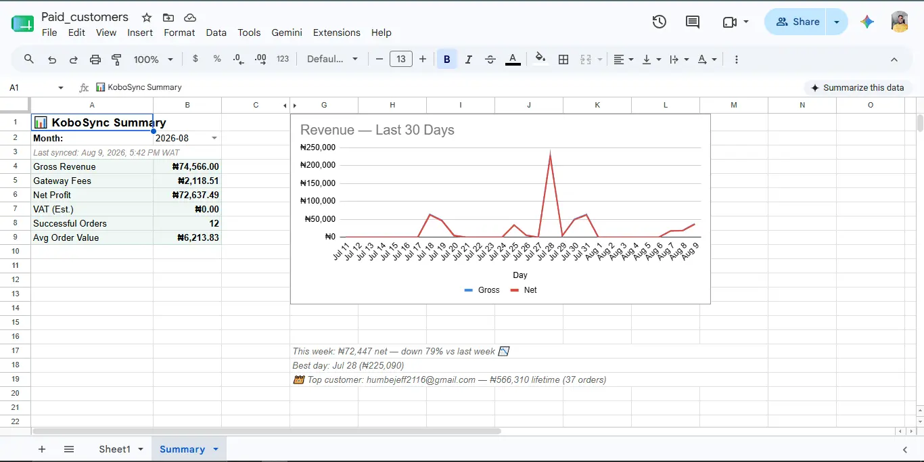Open the Meet camera dropdown arrow
924x462 pixels.
[x=746, y=22]
